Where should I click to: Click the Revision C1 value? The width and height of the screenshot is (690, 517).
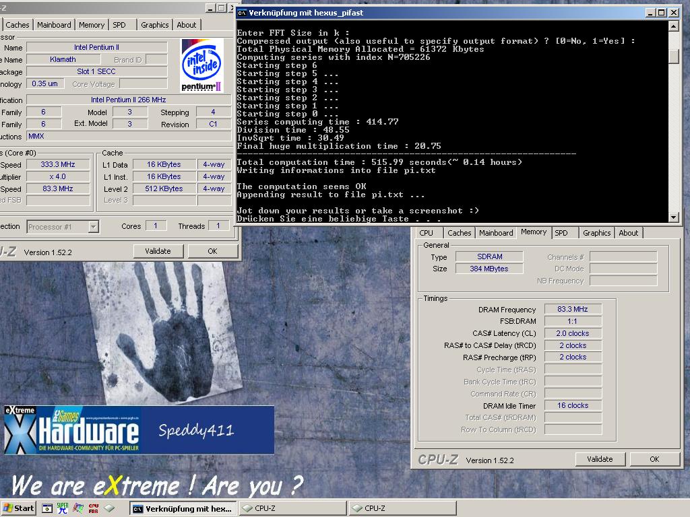[214, 124]
